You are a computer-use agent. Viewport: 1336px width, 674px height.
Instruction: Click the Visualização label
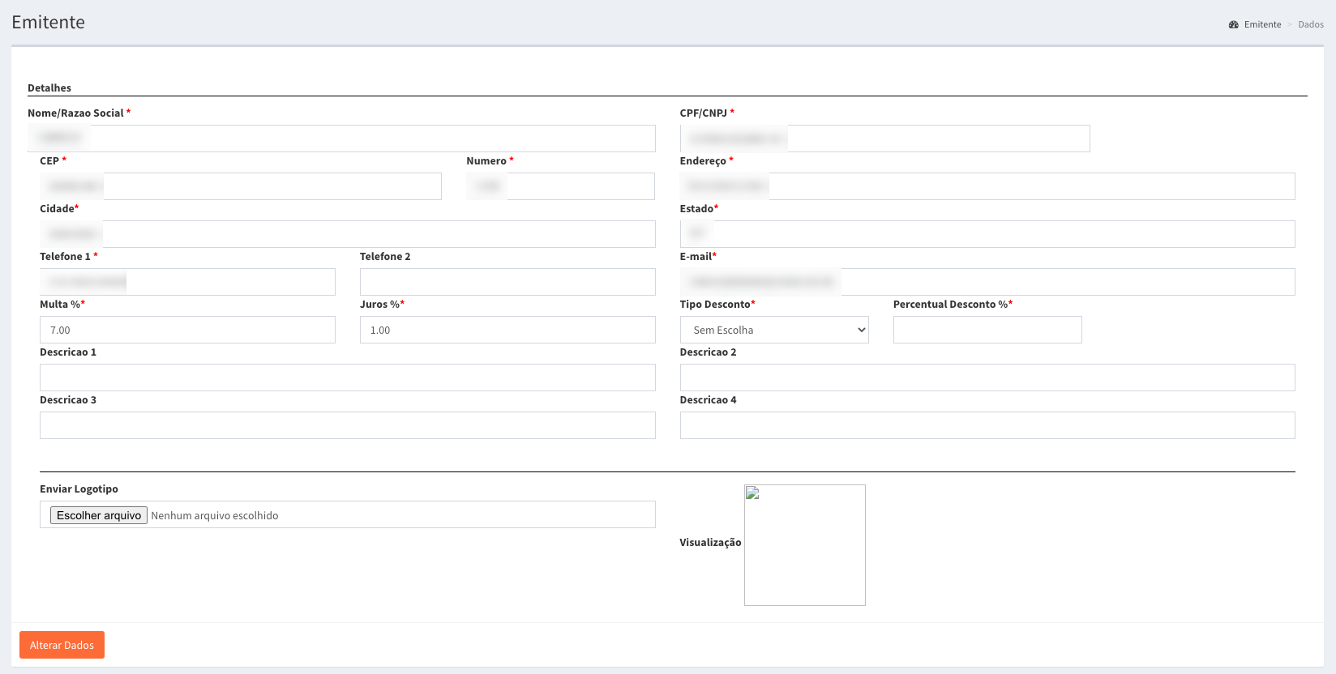coord(710,542)
